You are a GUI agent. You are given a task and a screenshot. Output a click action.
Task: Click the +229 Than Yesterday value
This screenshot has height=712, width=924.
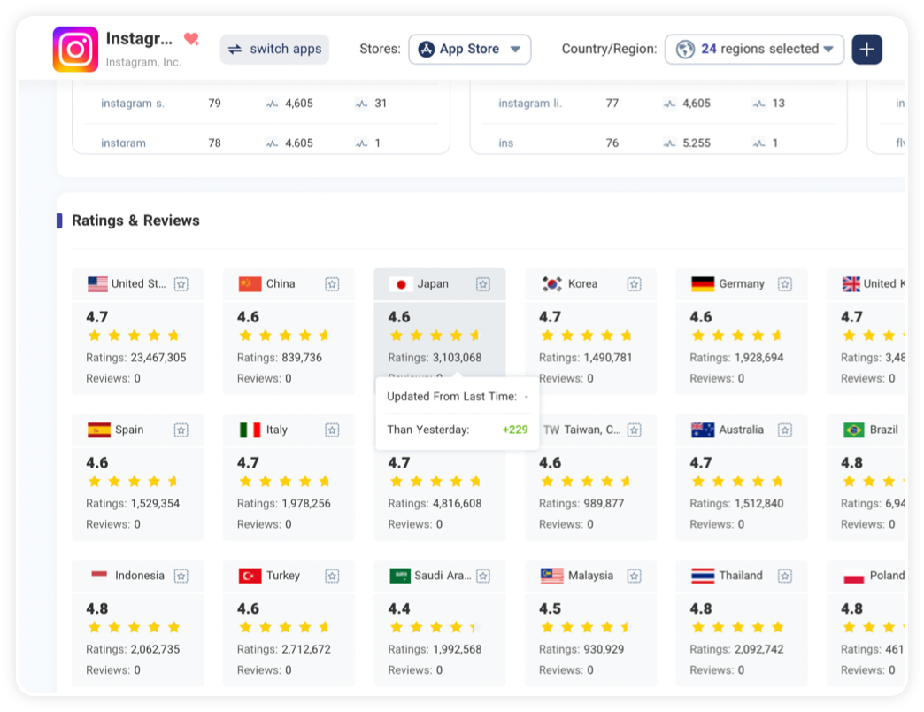(x=515, y=430)
